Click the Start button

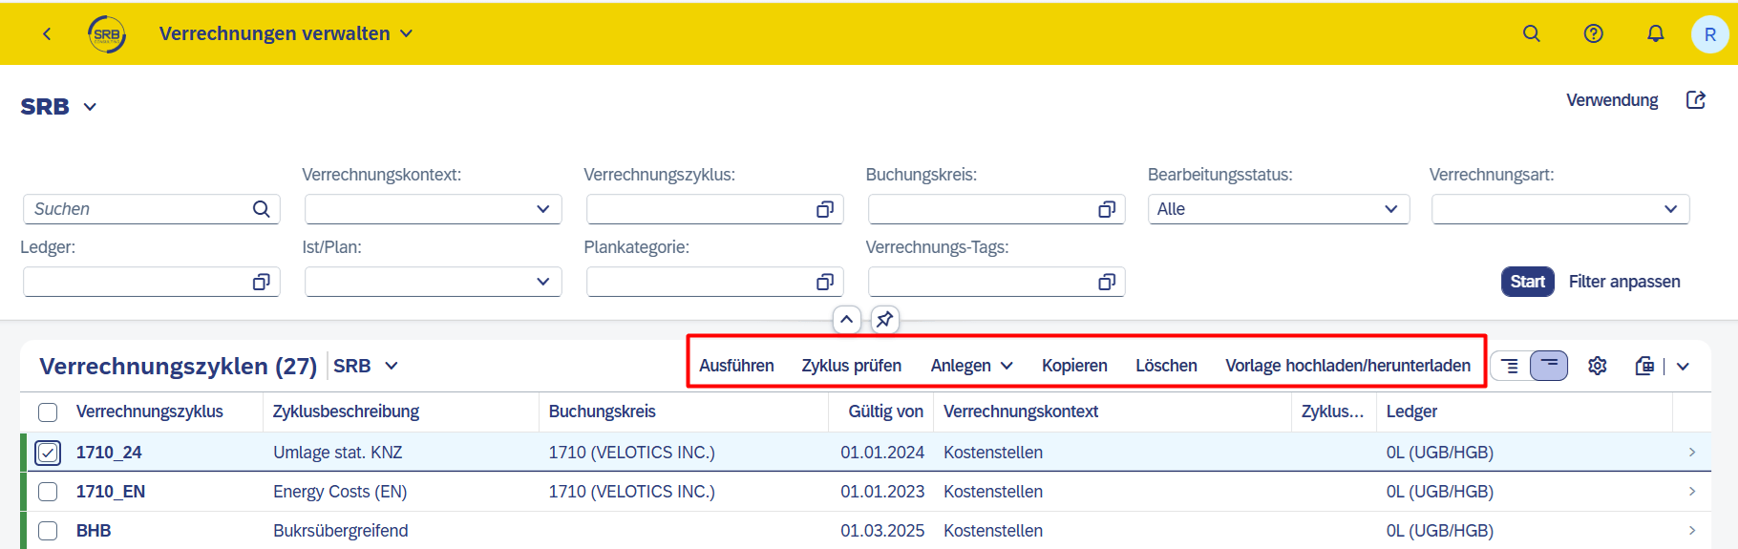pyautogui.click(x=1527, y=282)
